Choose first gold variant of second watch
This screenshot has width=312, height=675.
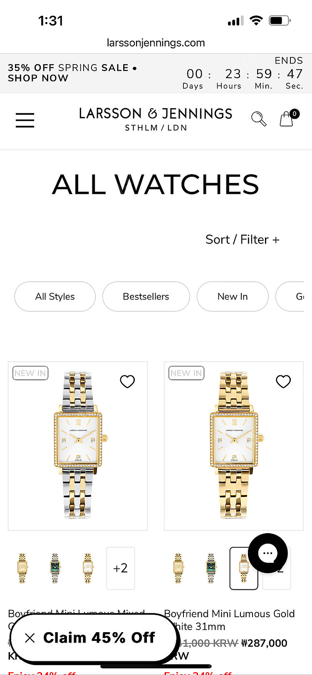click(x=178, y=568)
